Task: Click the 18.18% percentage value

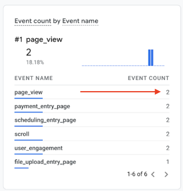Action: (x=35, y=62)
